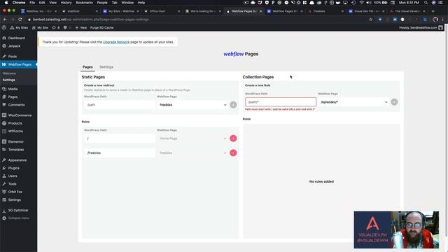Open WordPress Settings at sidebar bottom
The height and width of the screenshot is (252, 448).
14,199
